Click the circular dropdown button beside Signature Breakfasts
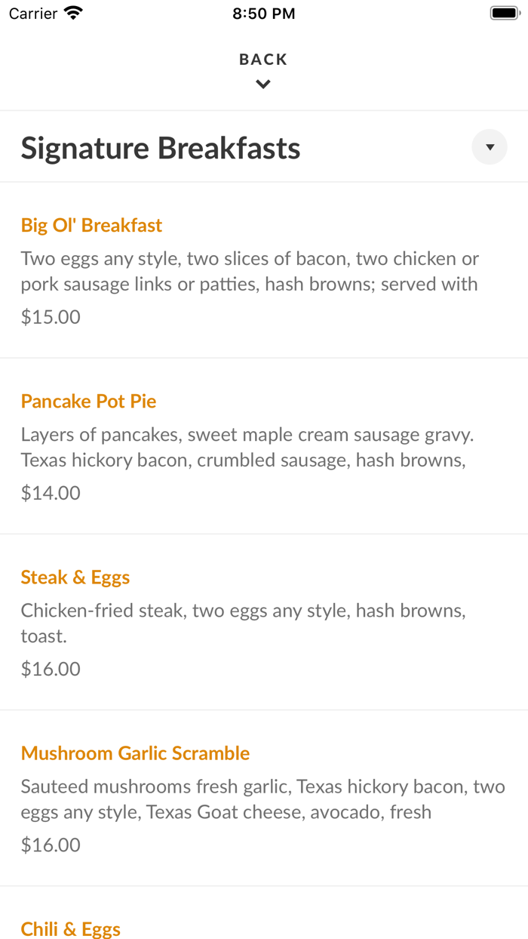The width and height of the screenshot is (528, 939). click(x=489, y=146)
